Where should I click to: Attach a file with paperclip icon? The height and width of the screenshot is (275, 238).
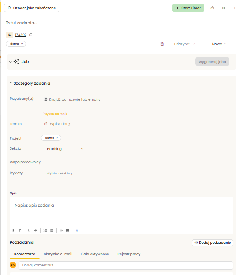[77, 230]
